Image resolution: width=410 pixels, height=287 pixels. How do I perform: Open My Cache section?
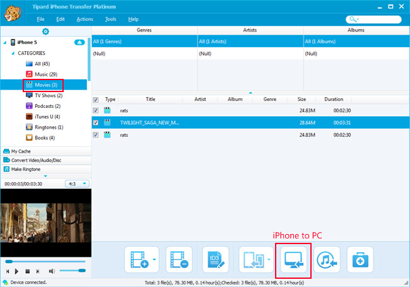click(x=46, y=151)
